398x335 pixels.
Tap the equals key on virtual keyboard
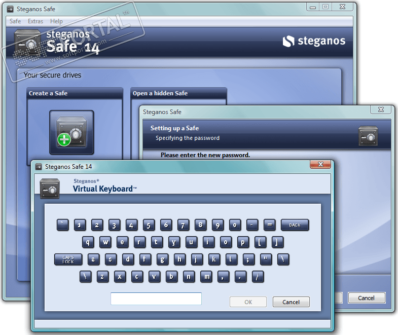[270, 225]
